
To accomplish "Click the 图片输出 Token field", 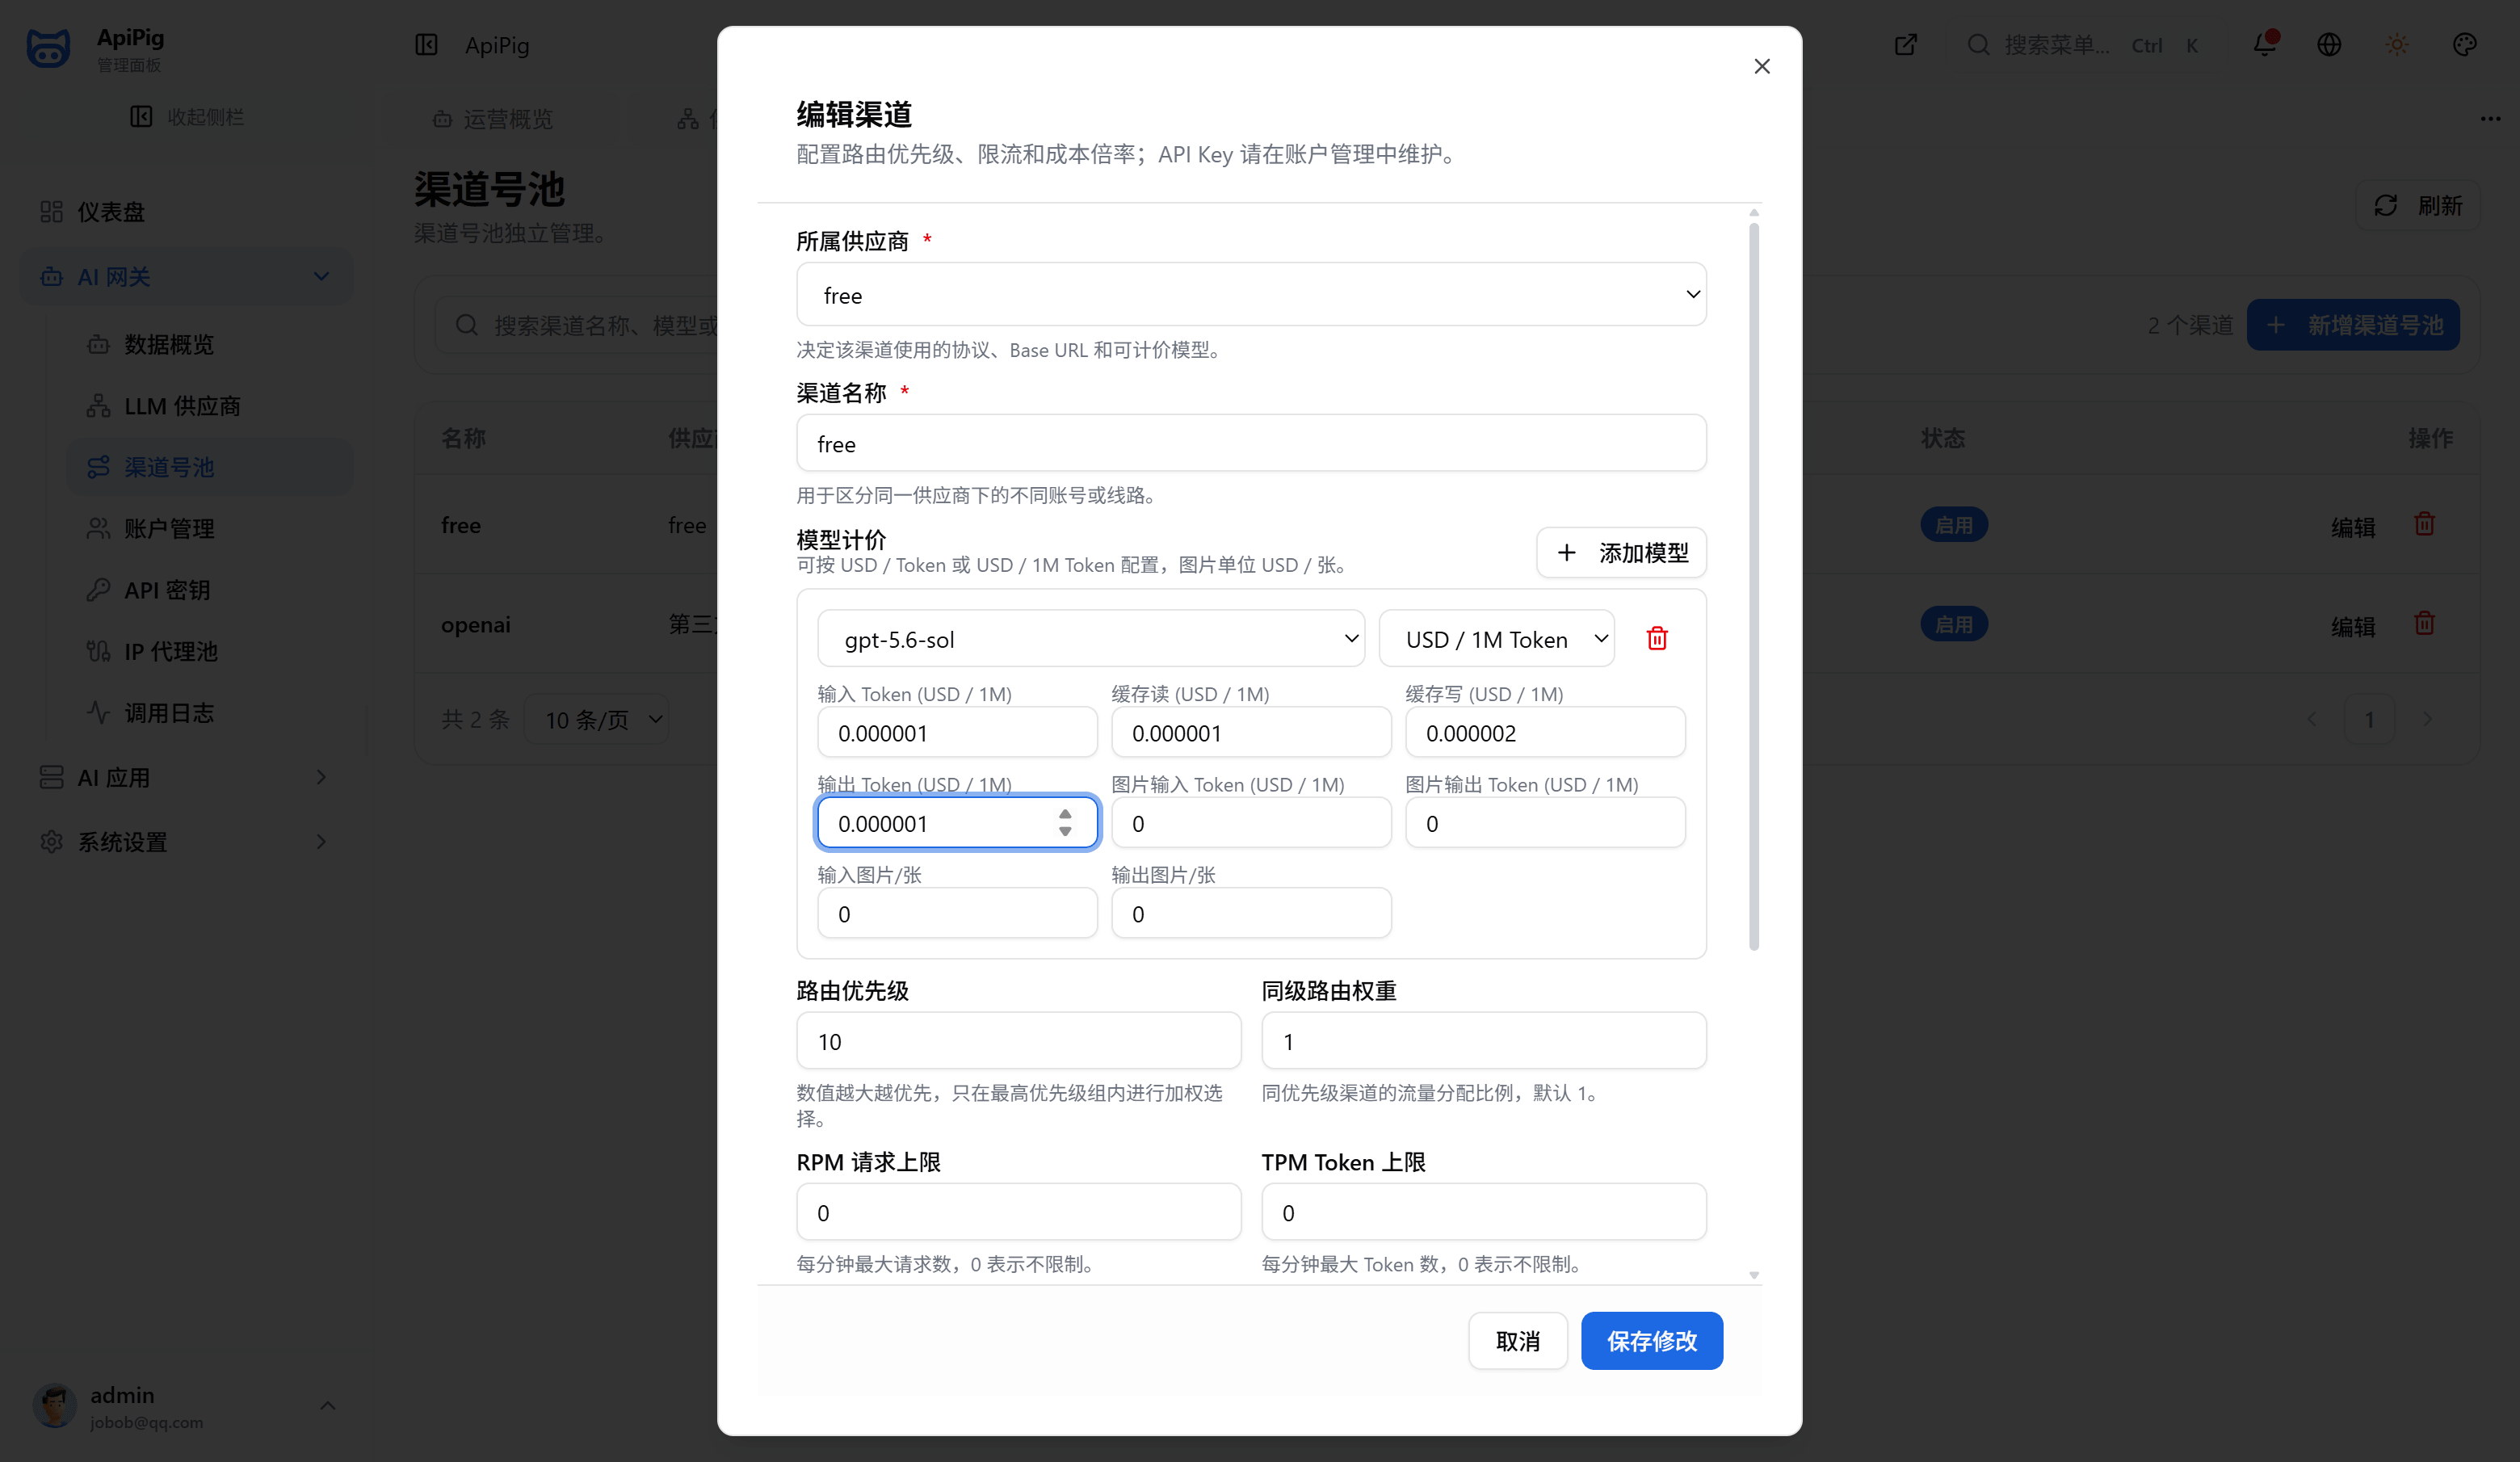I will [x=1545, y=822].
